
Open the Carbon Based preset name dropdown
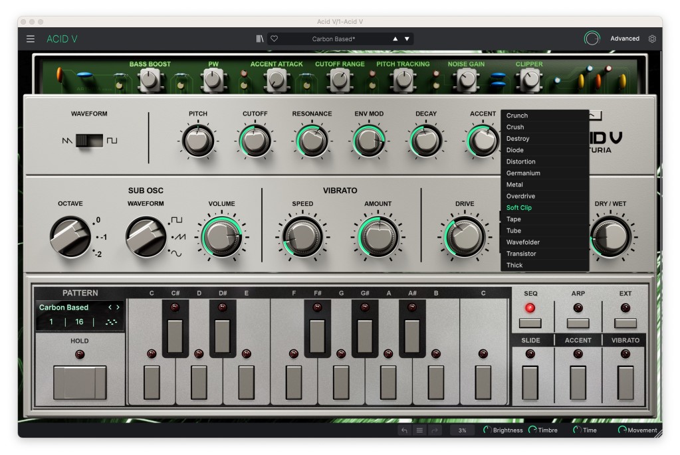pyautogui.click(x=333, y=39)
